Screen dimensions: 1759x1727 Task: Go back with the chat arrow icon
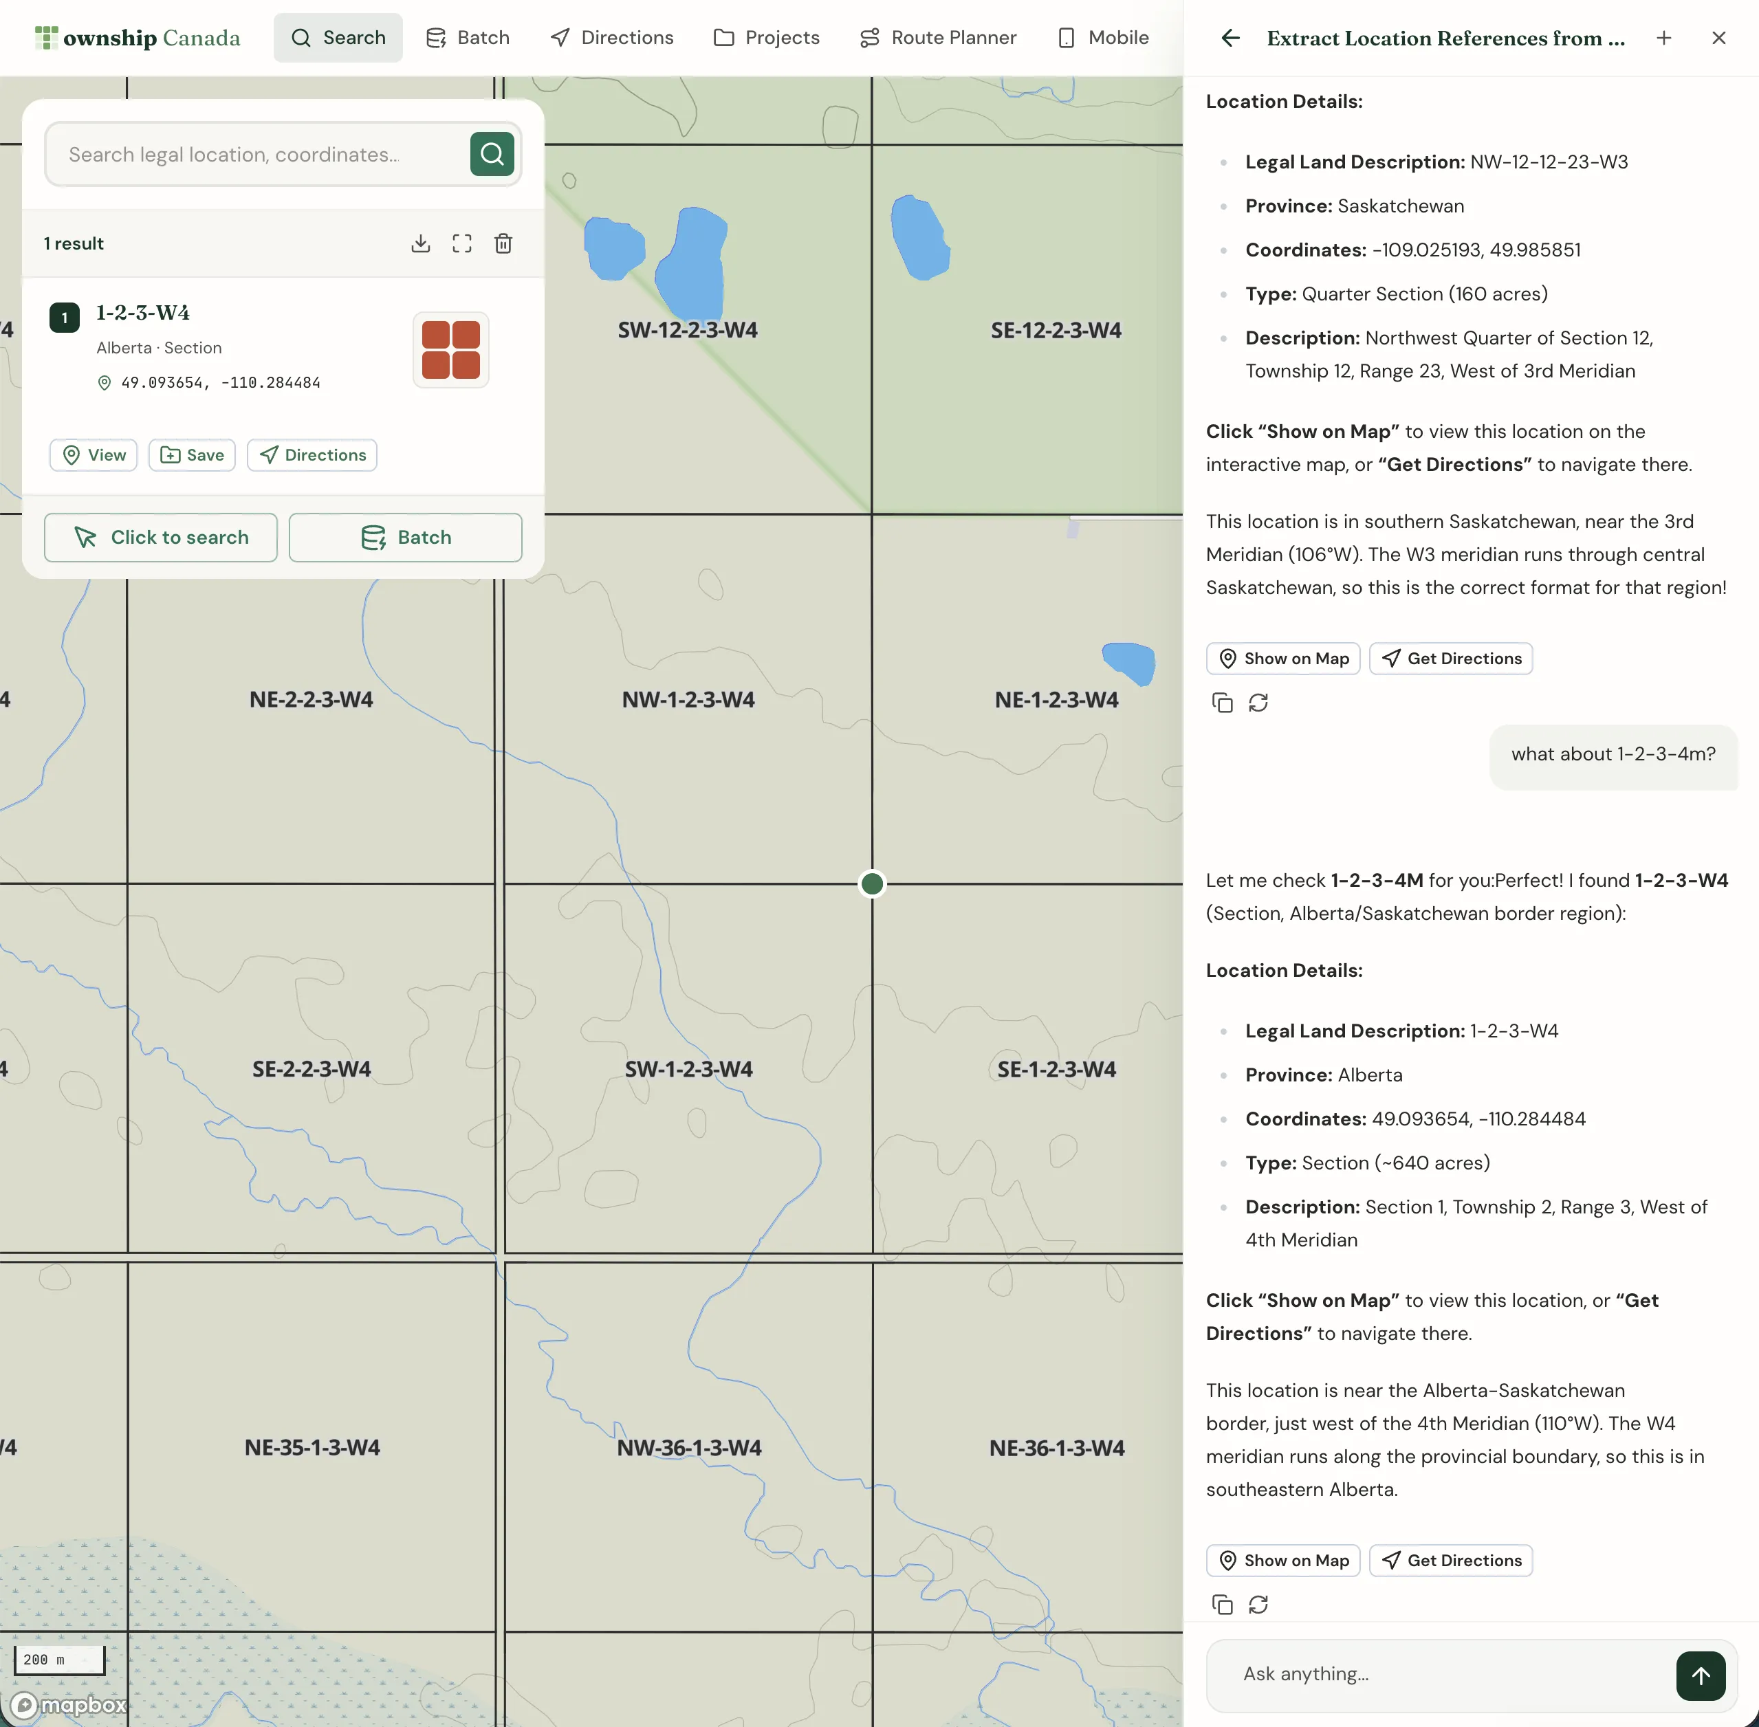point(1230,38)
